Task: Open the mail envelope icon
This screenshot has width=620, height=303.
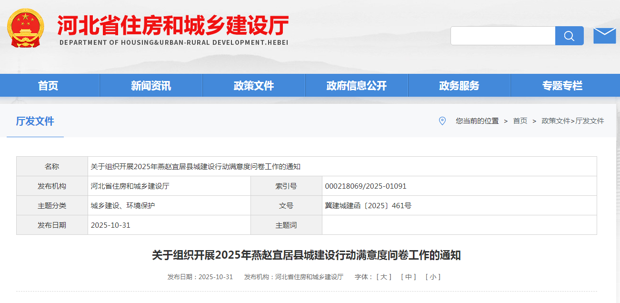Action: pos(604,36)
